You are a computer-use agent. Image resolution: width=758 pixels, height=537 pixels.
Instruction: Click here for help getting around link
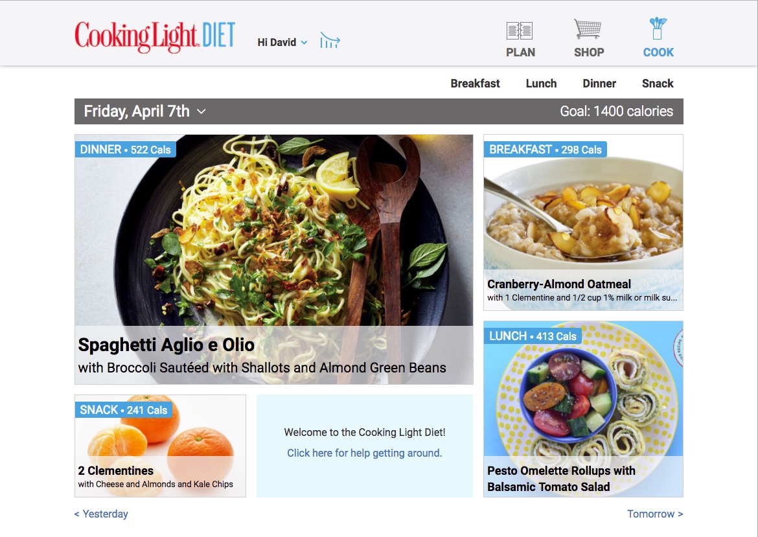click(x=365, y=453)
